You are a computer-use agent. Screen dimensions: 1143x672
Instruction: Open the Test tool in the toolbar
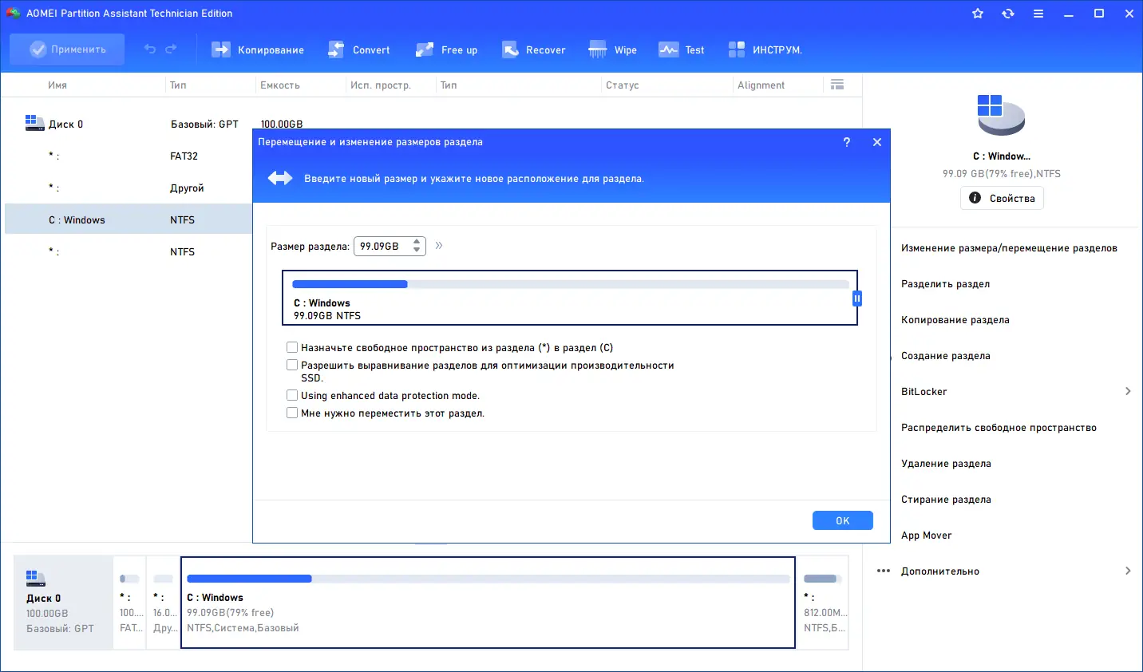point(682,49)
